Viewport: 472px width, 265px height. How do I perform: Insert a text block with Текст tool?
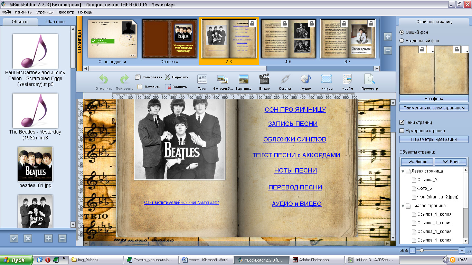pos(202,79)
